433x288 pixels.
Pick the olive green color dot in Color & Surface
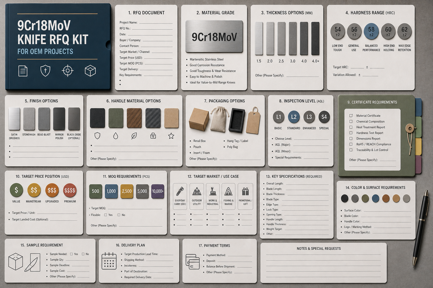[x=365, y=199]
